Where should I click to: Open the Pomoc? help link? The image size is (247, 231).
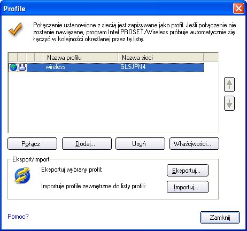tap(18, 217)
